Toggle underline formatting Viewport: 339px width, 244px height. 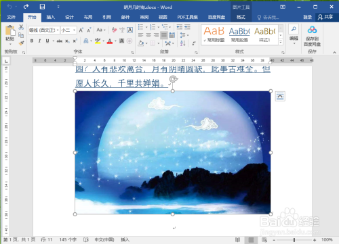point(47,41)
